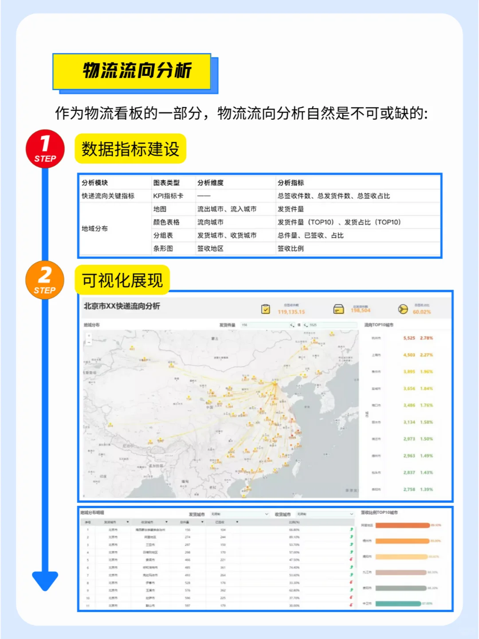479x639 pixels.
Task: Zoom out the map with the minus button
Action: click(89, 342)
